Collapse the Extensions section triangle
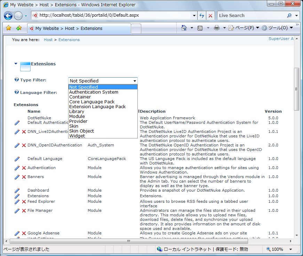 coord(16,64)
